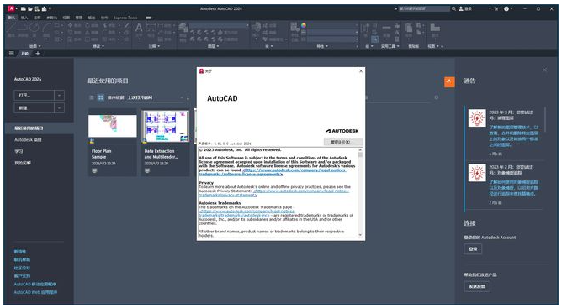Image resolution: width=562 pixels, height=308 pixels.
Task: Expand the 图层 panel in the ribbon
Action: coord(213,46)
